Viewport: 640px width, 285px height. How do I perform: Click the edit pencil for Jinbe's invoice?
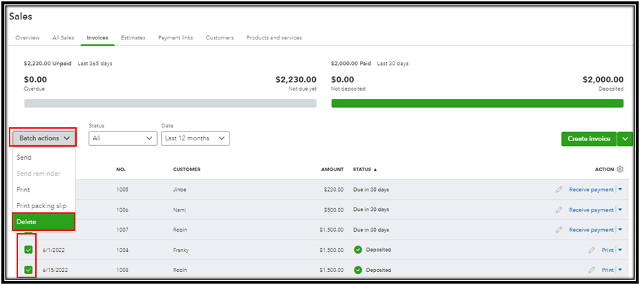pos(558,190)
